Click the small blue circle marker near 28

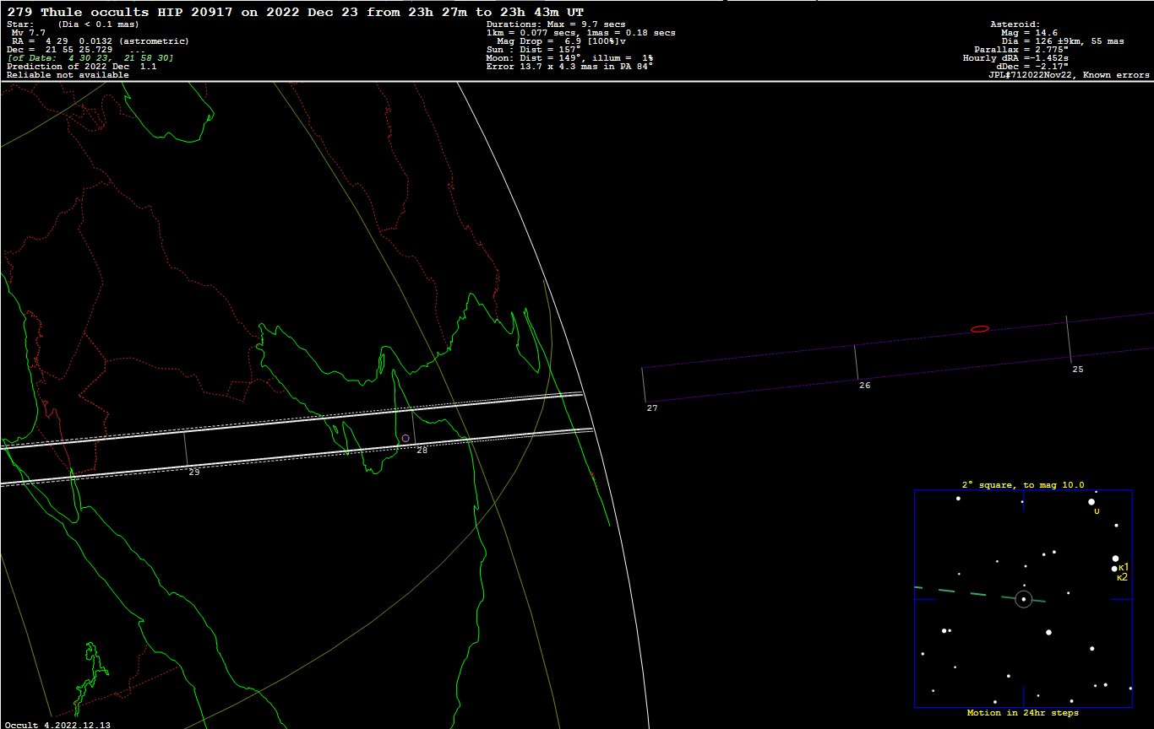pyautogui.click(x=406, y=438)
